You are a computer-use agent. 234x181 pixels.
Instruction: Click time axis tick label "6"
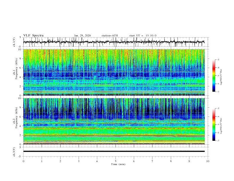134,161
